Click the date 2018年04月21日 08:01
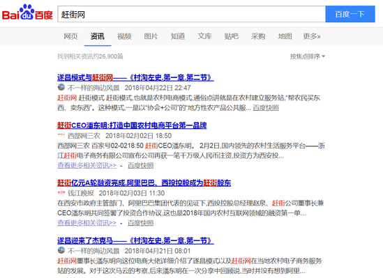 coord(158,251)
